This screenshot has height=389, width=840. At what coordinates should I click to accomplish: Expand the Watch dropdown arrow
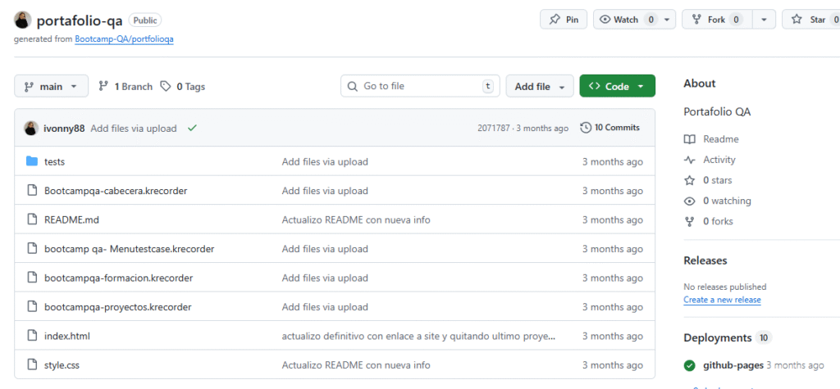tap(667, 20)
